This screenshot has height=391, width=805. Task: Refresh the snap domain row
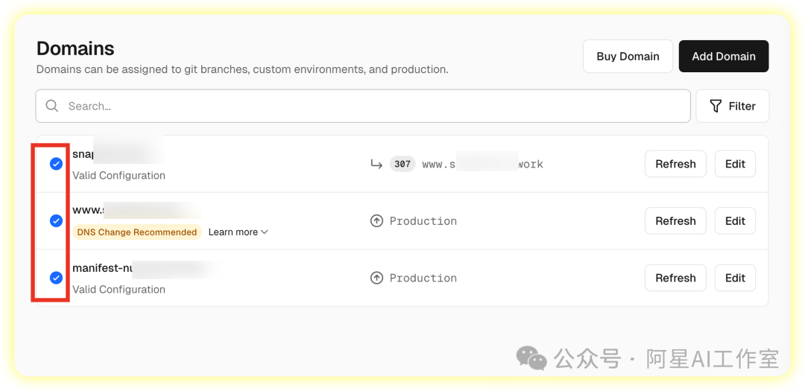click(x=675, y=164)
